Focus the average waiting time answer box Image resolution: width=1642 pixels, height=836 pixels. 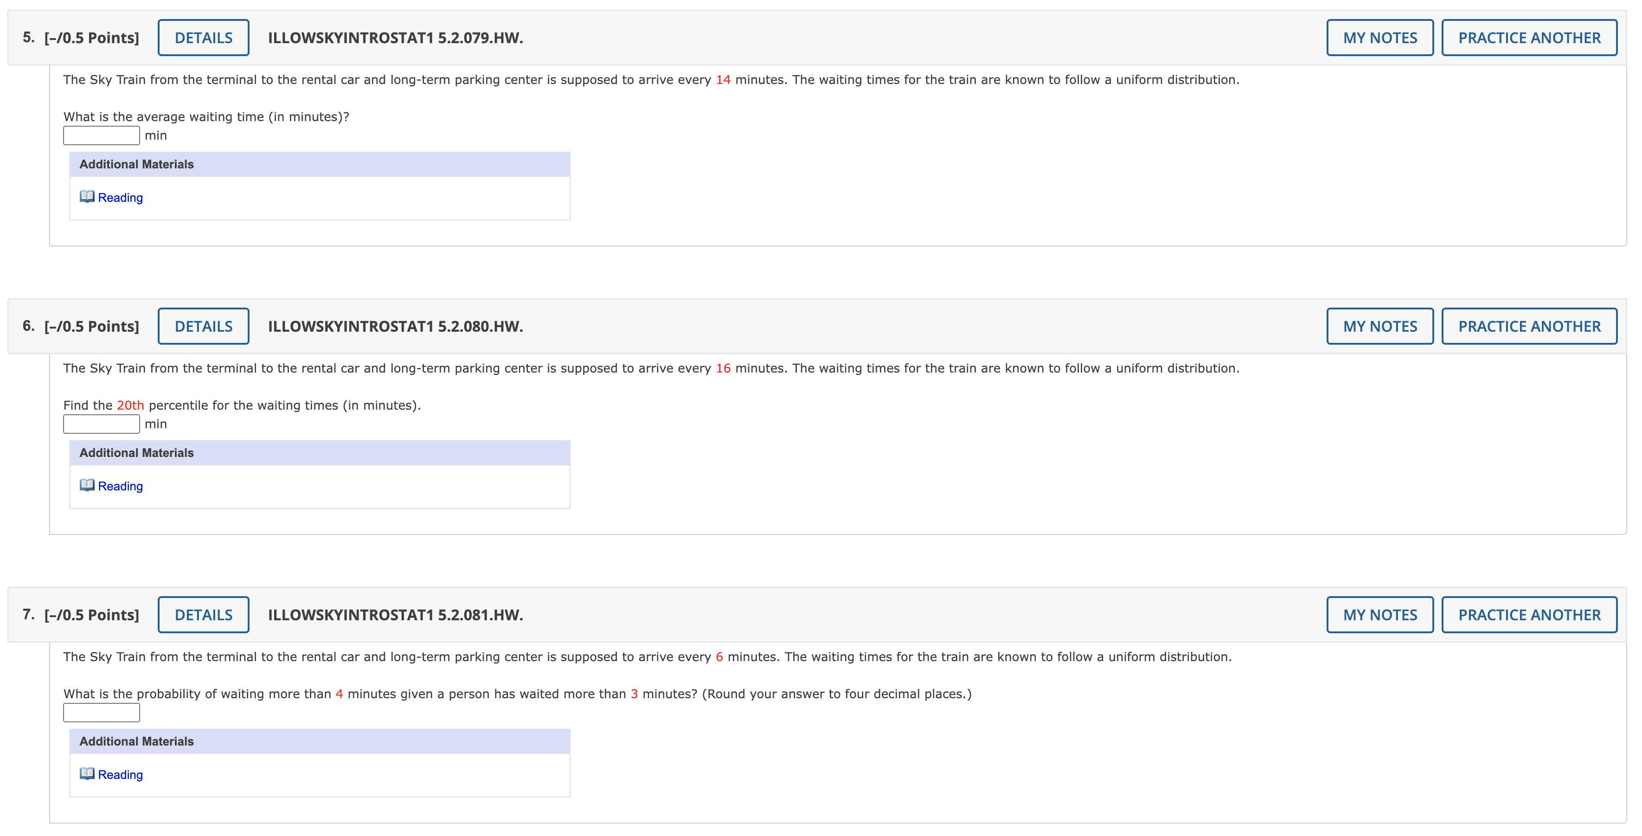(x=102, y=135)
